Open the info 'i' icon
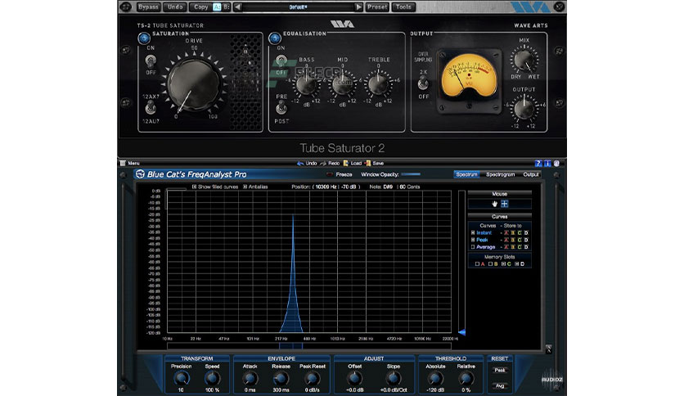Image resolution: width=684 pixels, height=396 pixels. [547, 164]
